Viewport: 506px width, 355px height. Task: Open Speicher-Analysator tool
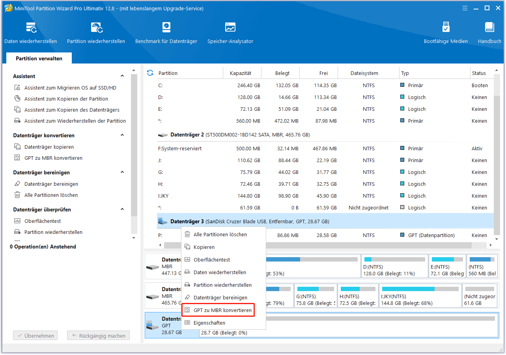pyautogui.click(x=230, y=33)
